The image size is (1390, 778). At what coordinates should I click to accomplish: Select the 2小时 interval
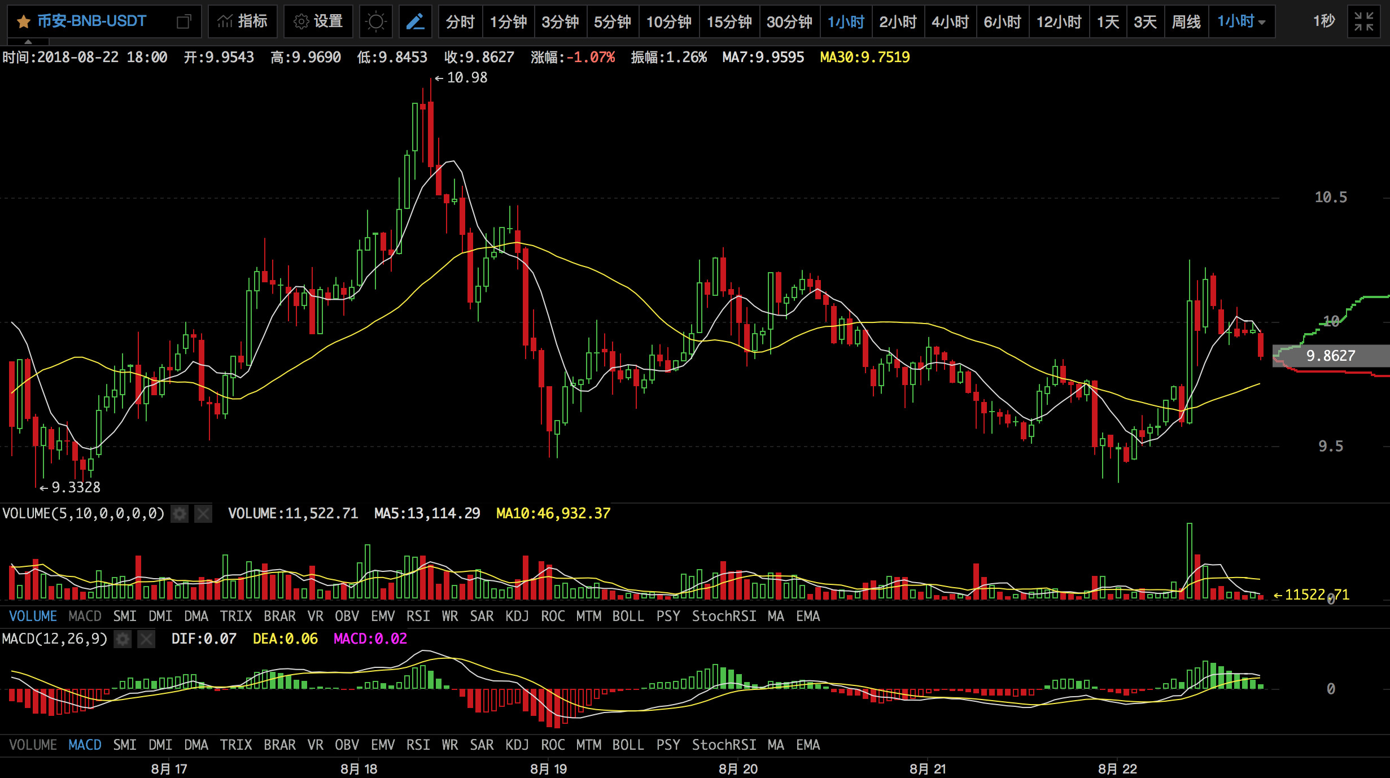[x=898, y=22]
